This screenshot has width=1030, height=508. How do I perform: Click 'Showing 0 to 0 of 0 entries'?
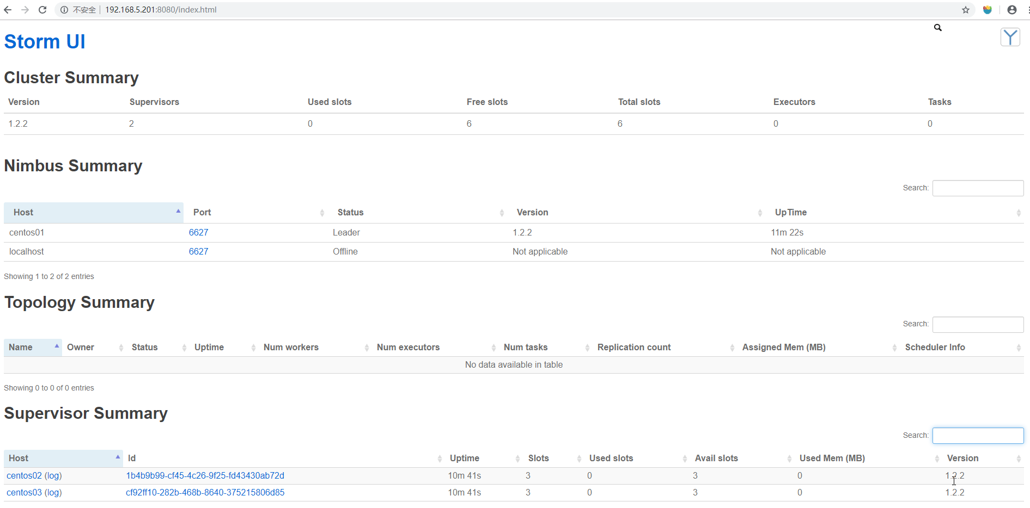pos(49,388)
